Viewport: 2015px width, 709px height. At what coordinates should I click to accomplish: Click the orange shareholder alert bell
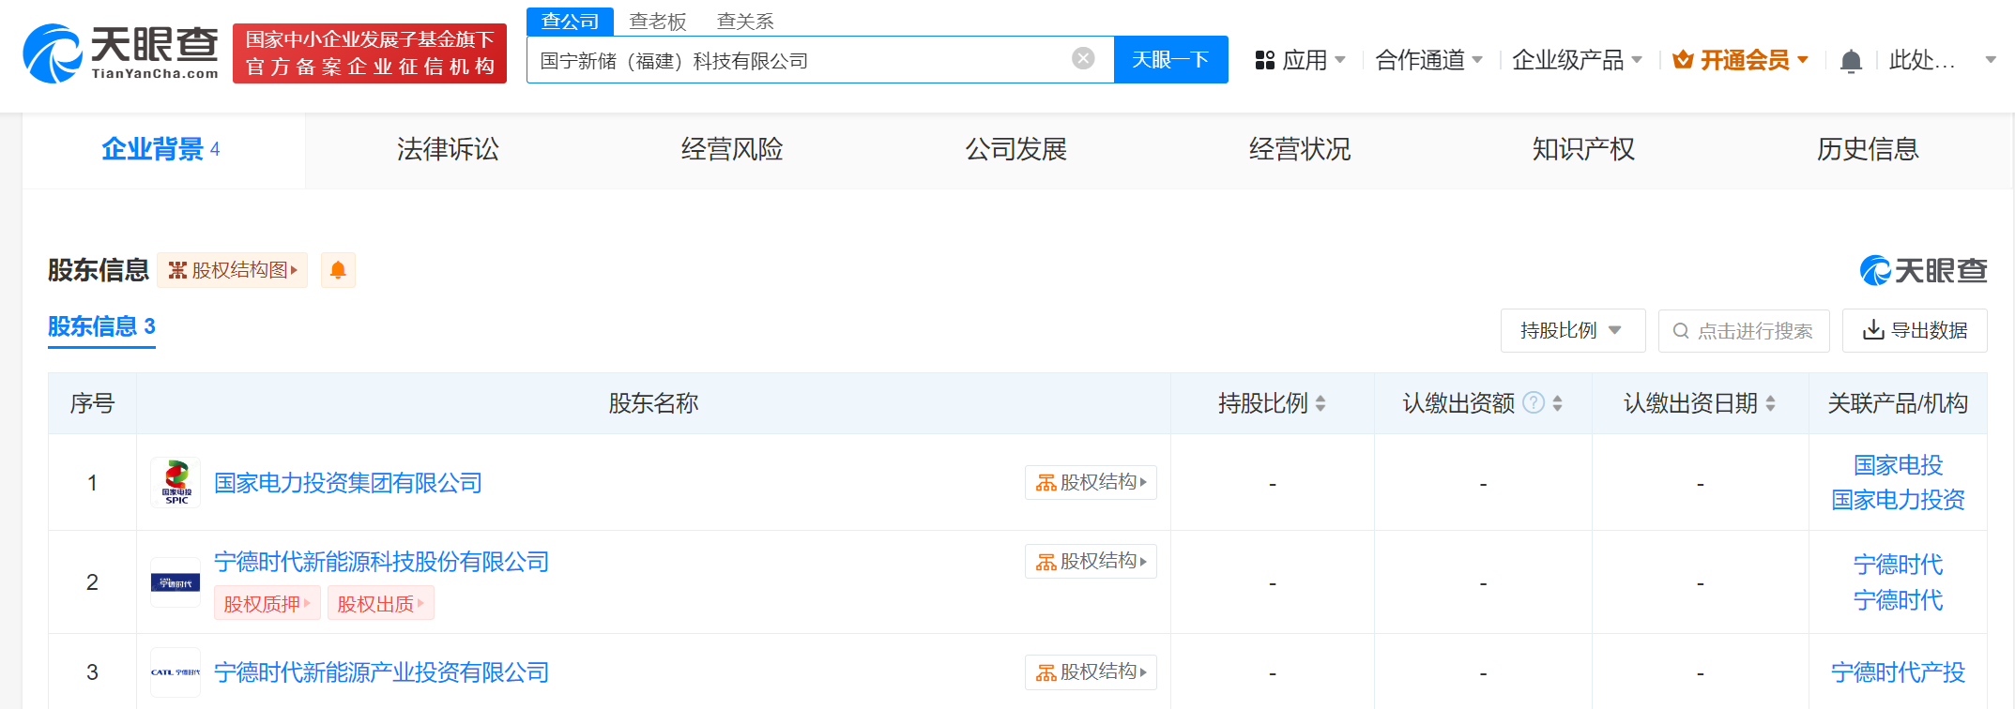click(x=338, y=270)
